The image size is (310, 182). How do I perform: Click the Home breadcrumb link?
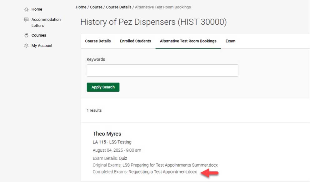point(81,7)
